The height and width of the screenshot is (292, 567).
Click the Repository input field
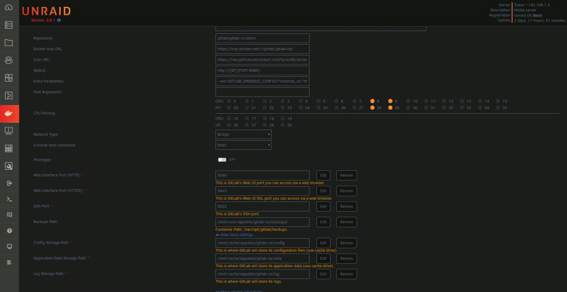(x=263, y=38)
